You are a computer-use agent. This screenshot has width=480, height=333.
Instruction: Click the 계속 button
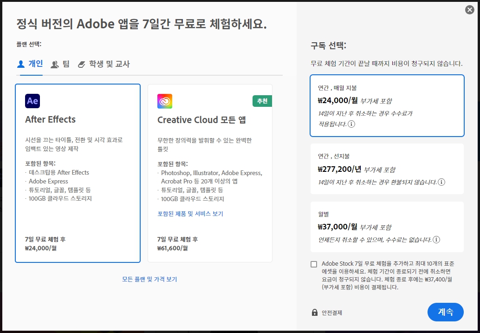[445, 312]
